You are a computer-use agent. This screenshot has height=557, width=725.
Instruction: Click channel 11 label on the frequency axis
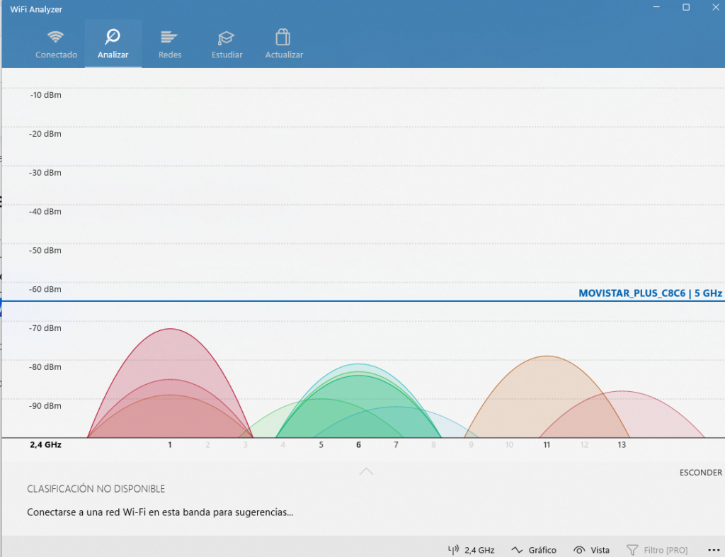(546, 445)
